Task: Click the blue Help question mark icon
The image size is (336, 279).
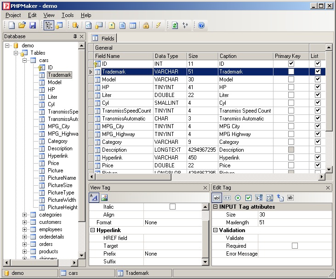Action: tap(201, 25)
